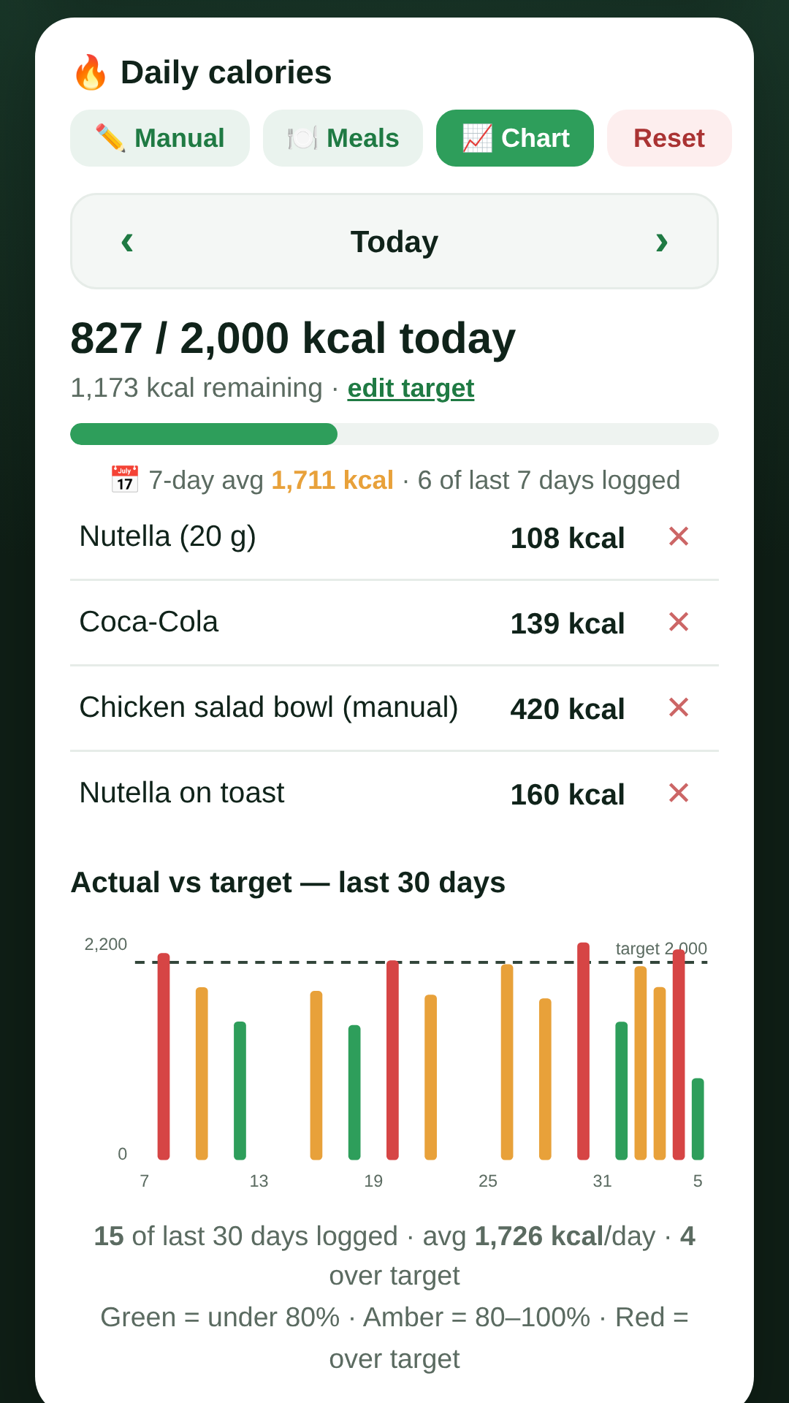This screenshot has width=789, height=1403.
Task: Click the Reset button
Action: pos(669,138)
